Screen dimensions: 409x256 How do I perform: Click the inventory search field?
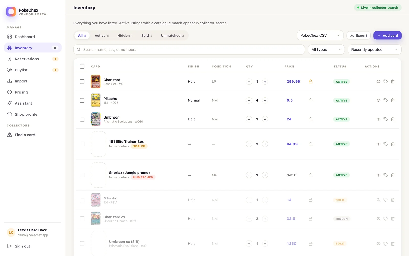(189, 50)
